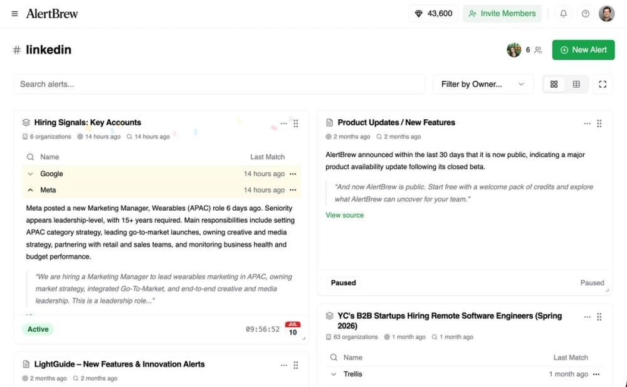The image size is (627, 387).
Task: Click the stack icon beside Hiring Signals title
Action: coord(26,122)
